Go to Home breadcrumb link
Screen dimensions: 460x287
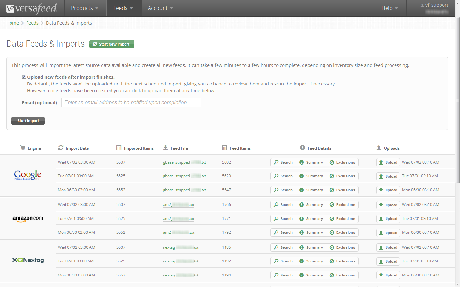[x=13, y=23]
